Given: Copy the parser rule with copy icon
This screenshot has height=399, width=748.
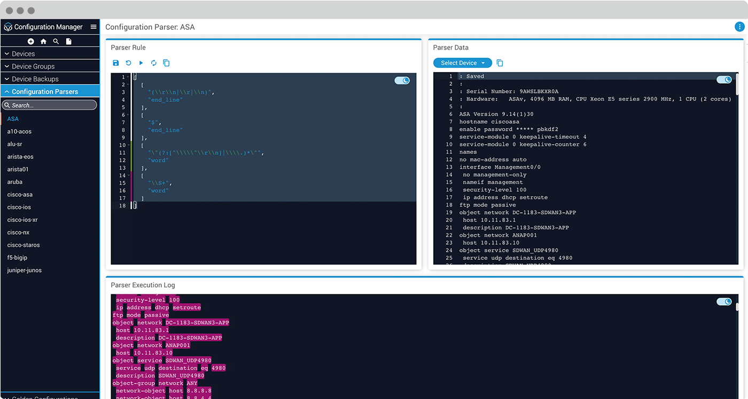Looking at the screenshot, I should (166, 63).
